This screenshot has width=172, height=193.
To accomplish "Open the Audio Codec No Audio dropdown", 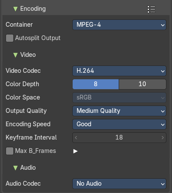I will pyautogui.click(x=119, y=184).
